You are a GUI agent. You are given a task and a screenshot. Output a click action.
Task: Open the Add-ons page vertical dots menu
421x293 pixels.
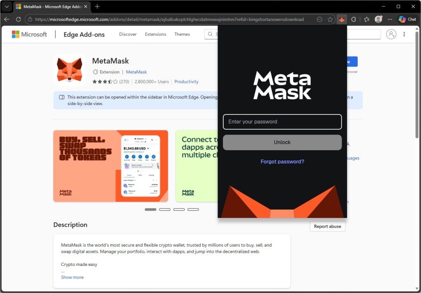[404, 34]
